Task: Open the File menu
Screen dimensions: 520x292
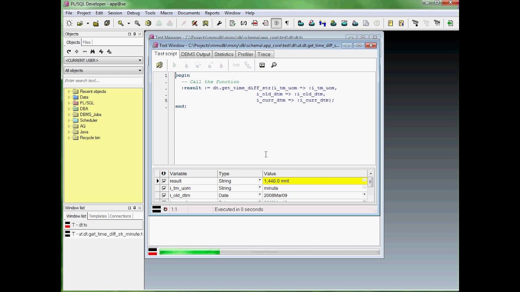Action: coord(69,13)
